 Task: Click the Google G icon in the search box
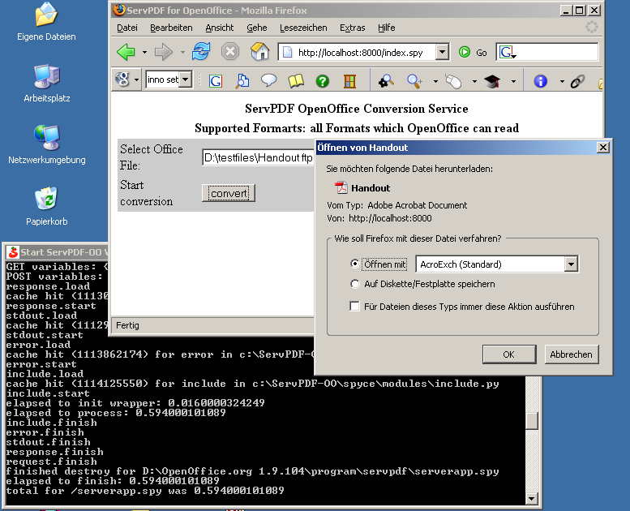click(507, 52)
